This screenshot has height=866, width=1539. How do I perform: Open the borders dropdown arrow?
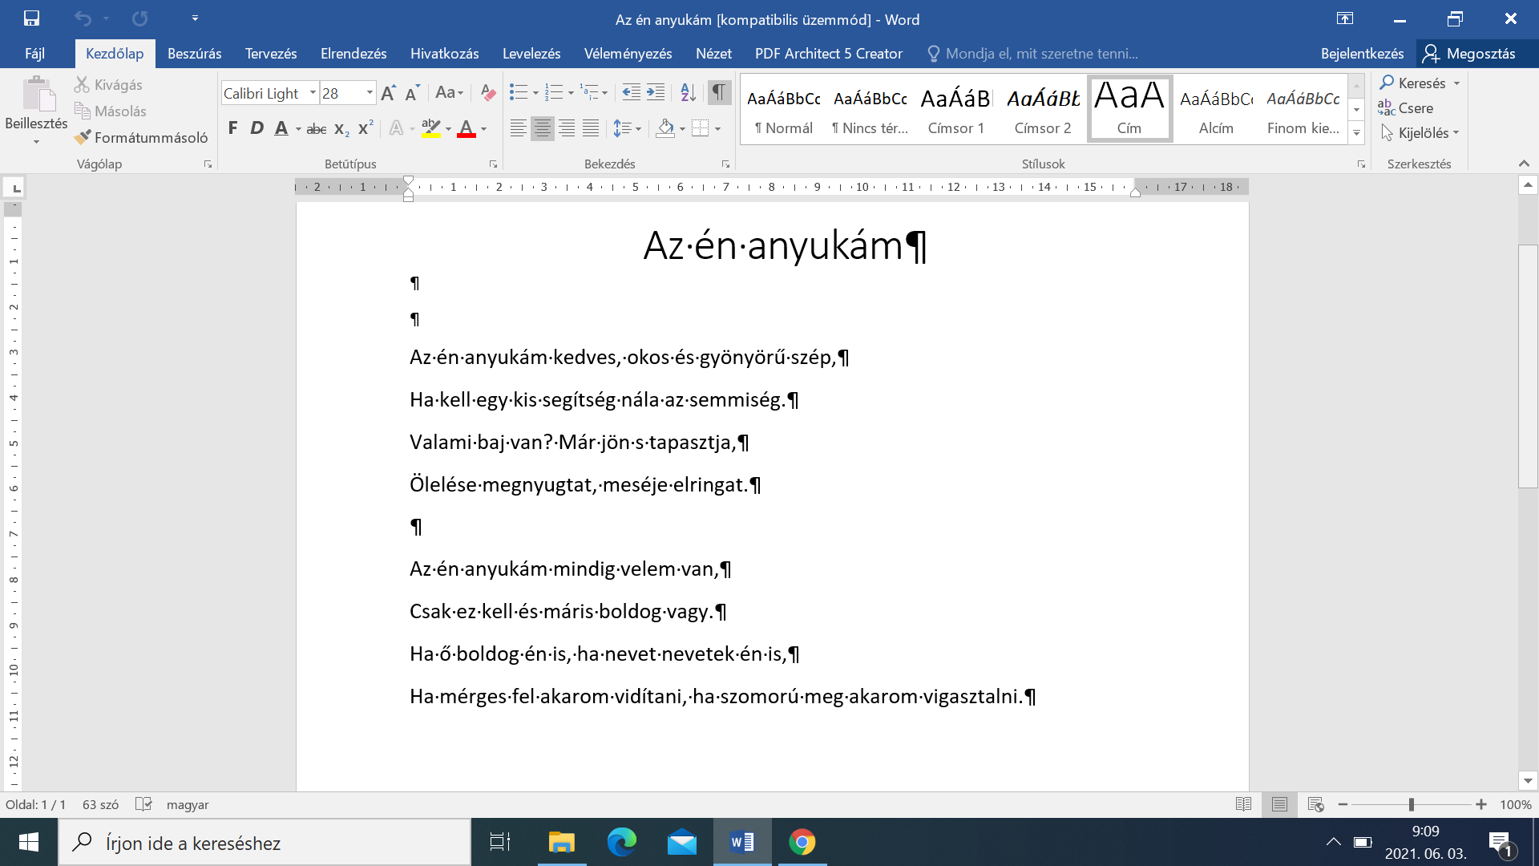tap(718, 129)
